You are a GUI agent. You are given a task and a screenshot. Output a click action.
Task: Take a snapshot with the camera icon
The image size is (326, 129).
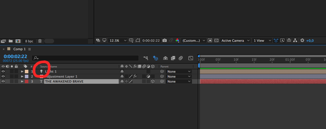pos(165,41)
